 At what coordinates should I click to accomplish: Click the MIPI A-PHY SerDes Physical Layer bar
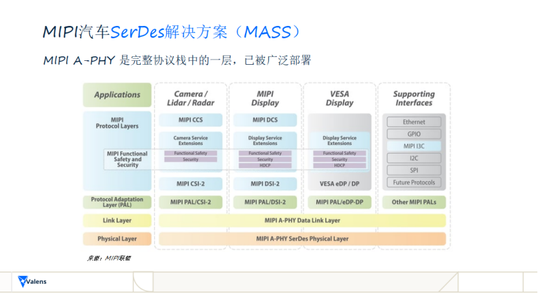302,238
